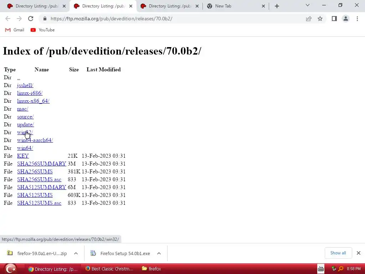Close the active Directory Listing tab

click(x=131, y=6)
